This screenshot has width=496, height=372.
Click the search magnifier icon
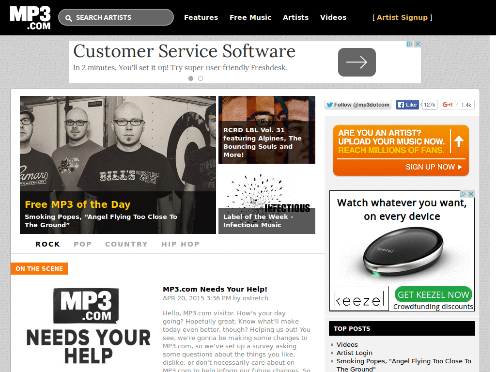pyautogui.click(x=68, y=18)
